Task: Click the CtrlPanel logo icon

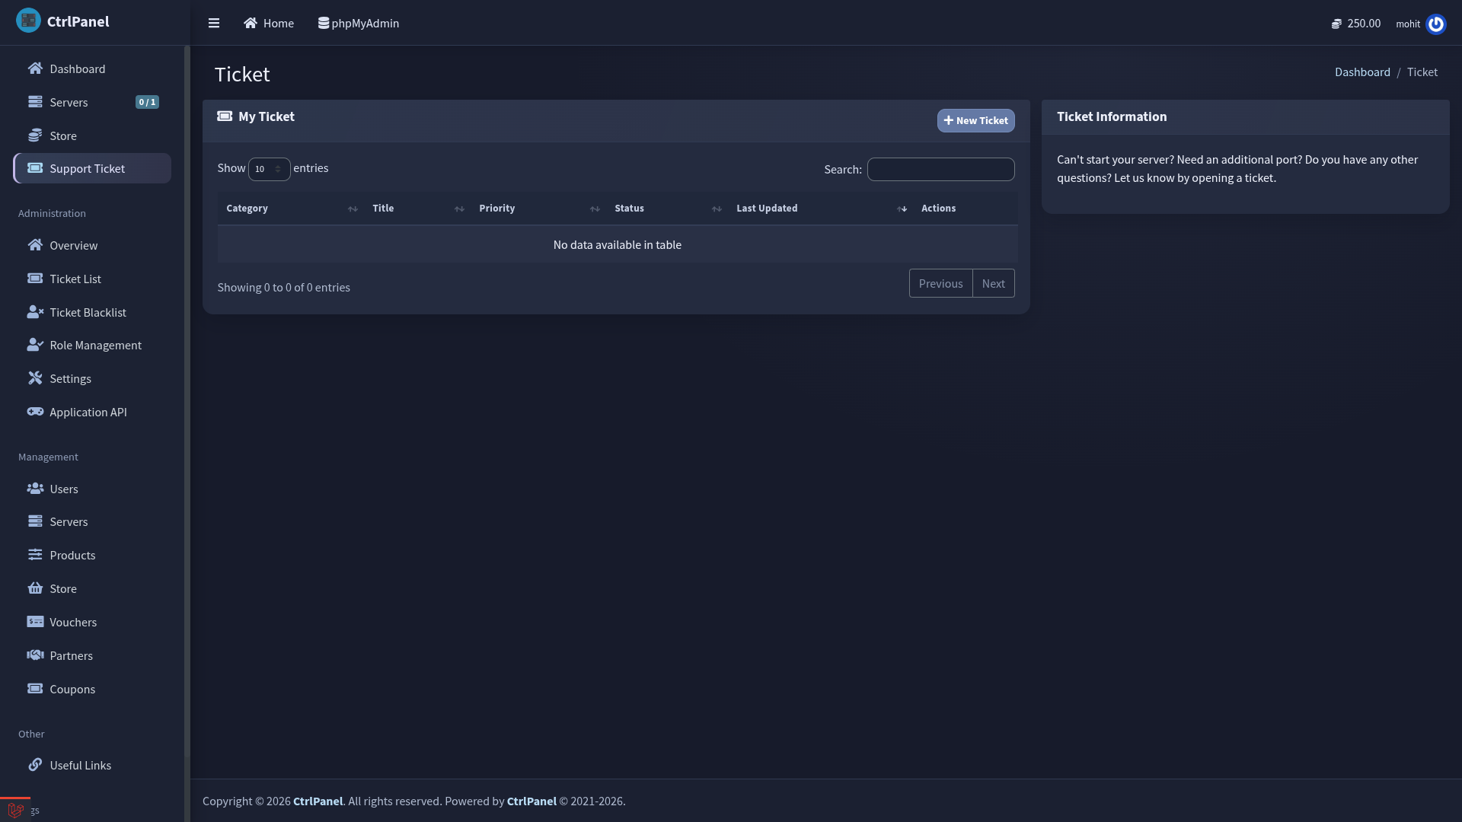Action: pos(28,21)
